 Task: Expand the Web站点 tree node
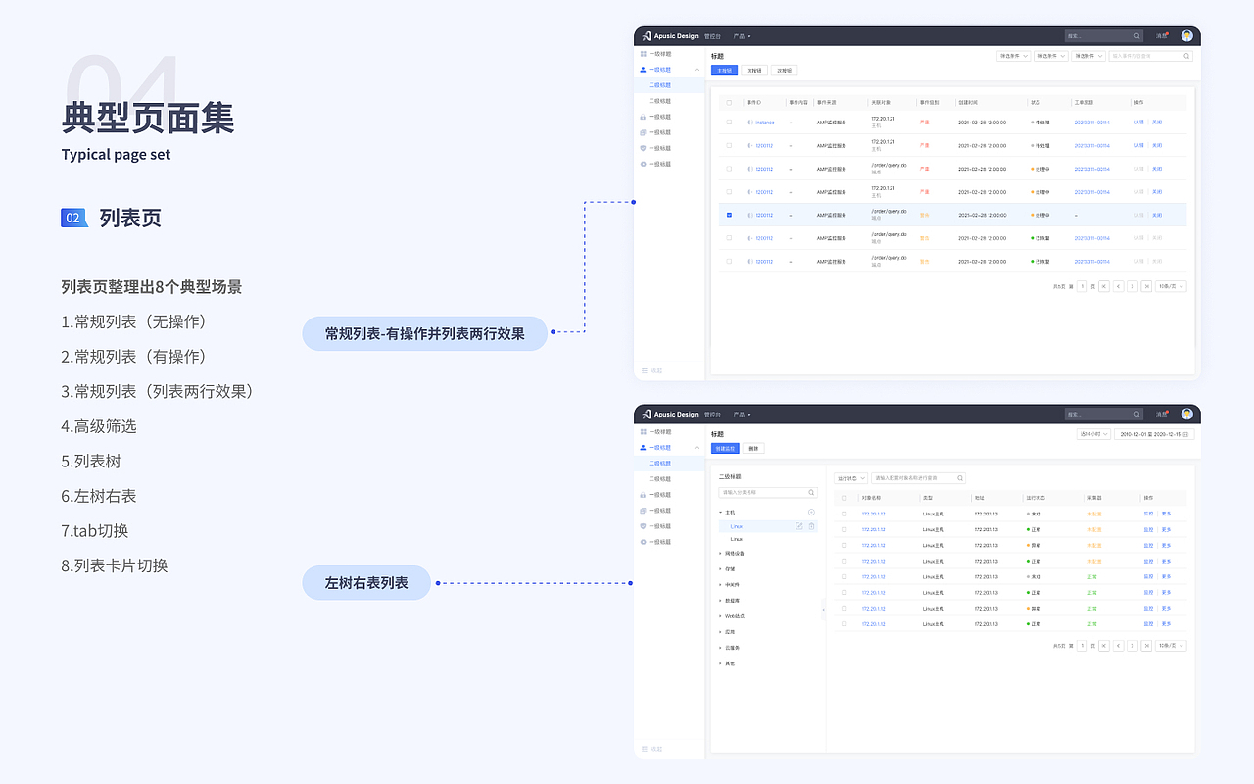[x=720, y=616]
